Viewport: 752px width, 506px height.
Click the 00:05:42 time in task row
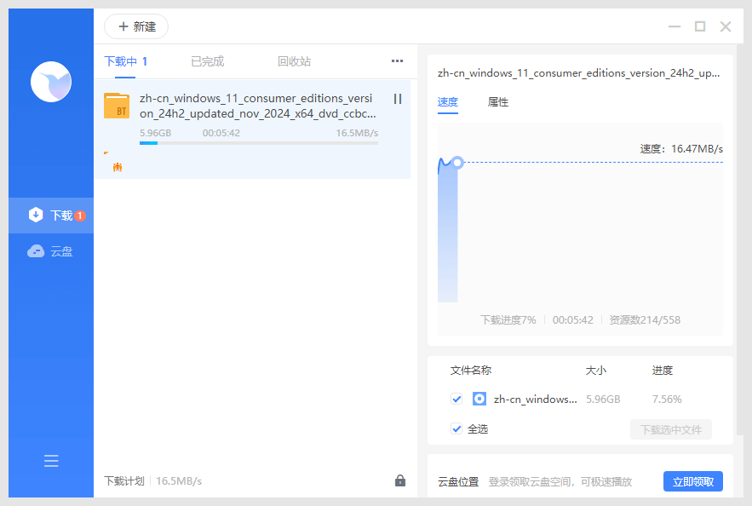coord(221,133)
